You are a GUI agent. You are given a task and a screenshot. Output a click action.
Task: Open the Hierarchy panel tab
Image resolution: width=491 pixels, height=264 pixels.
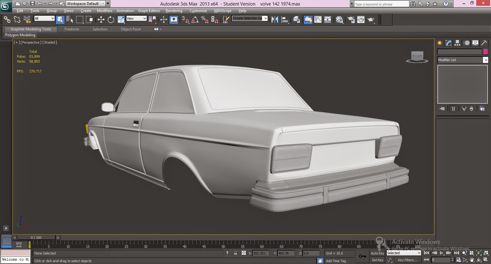458,43
